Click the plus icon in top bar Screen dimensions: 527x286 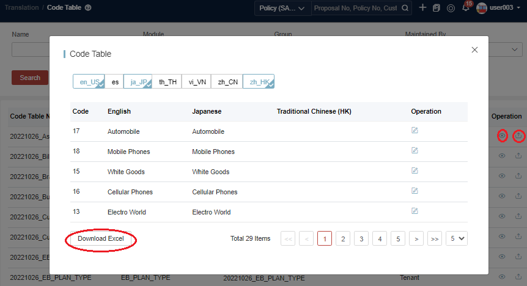click(422, 8)
